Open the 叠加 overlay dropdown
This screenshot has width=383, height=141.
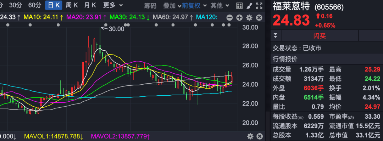click(x=172, y=6)
